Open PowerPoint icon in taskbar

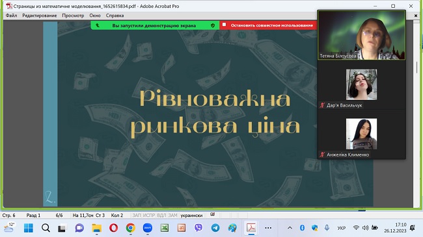click(182, 228)
